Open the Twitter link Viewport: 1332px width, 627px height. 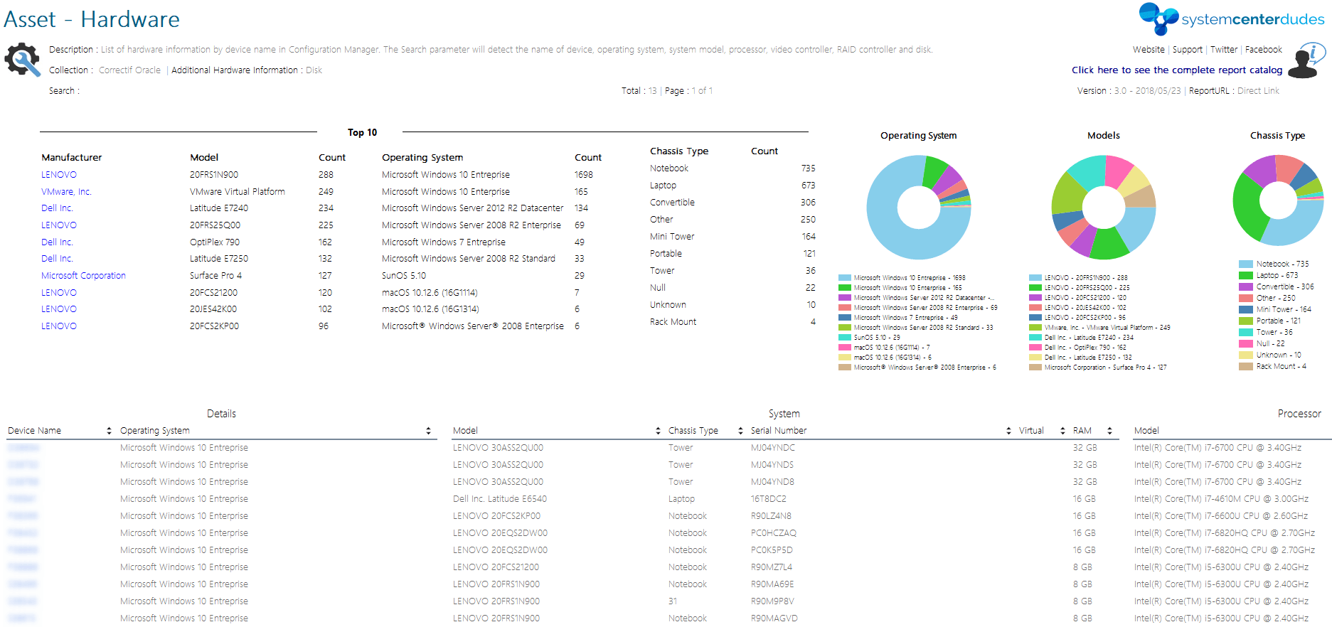click(1224, 50)
